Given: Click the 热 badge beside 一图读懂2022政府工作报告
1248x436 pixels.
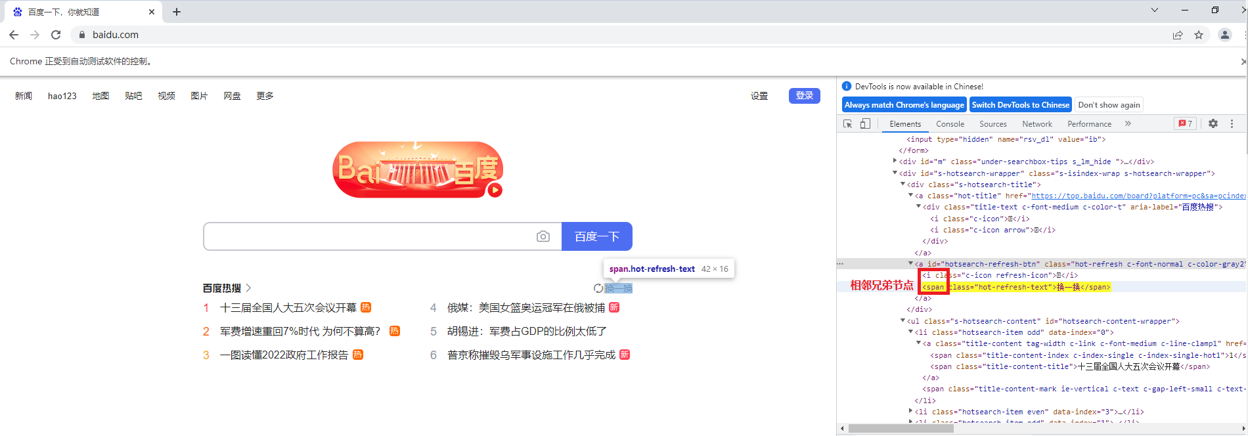Looking at the screenshot, I should 358,355.
